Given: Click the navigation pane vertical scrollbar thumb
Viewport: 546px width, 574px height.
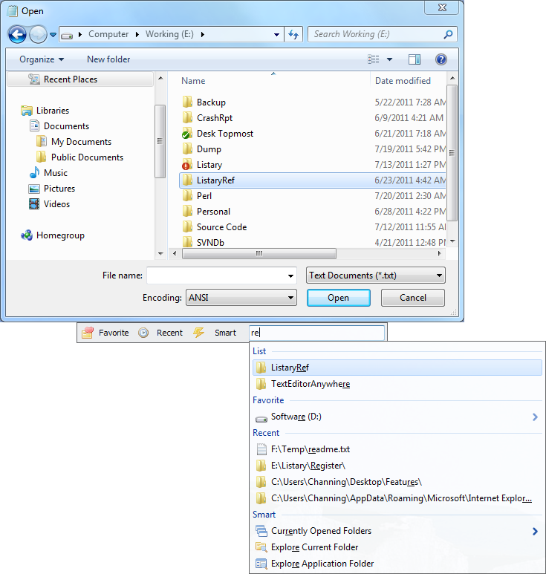Looking at the screenshot, I should (x=160, y=141).
